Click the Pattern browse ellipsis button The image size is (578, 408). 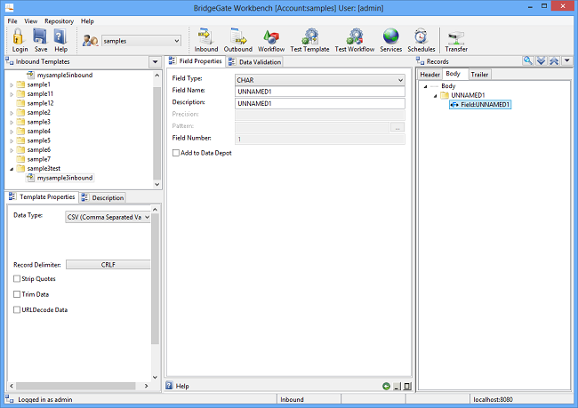(x=397, y=127)
